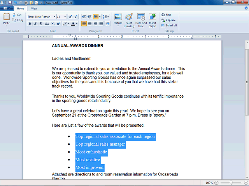Toggle Subscript formatting
The image size is (249, 186).
coord(53,24)
